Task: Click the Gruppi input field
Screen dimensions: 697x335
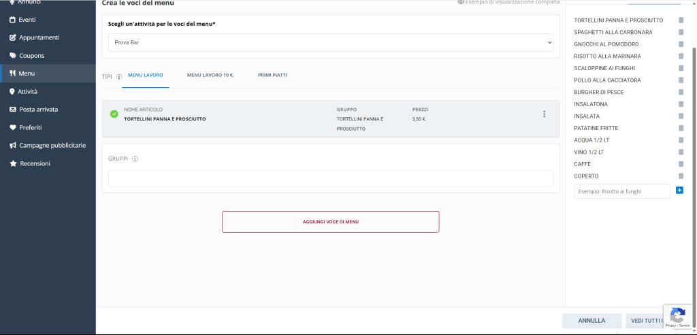Action: (331, 178)
